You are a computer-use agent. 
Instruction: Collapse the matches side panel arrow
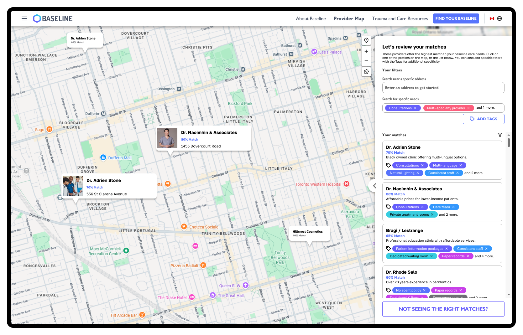point(374,186)
